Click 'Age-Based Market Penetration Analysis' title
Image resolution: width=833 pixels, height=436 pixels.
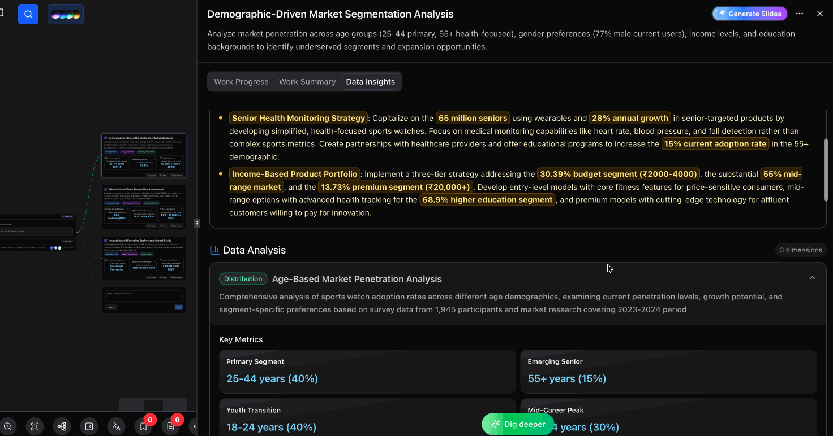coord(357,279)
